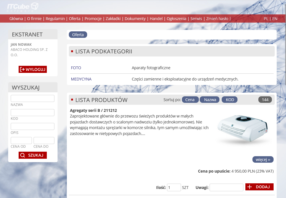Click the Oferta breadcrumb pill
Viewport: 286px width, 198px height.
pos(78,35)
